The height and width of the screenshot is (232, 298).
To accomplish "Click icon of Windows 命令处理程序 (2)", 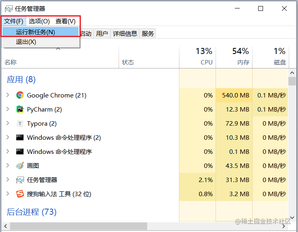I will (20, 137).
